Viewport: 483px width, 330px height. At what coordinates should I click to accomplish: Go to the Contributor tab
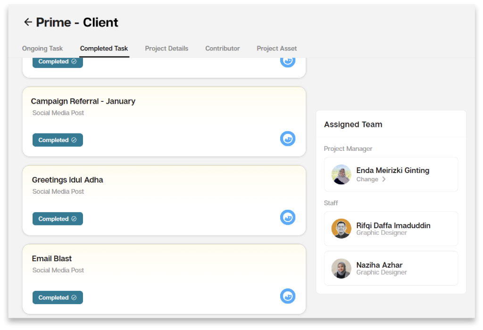(x=223, y=49)
